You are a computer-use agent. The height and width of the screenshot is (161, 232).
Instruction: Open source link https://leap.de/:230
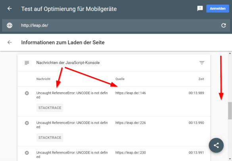(x=130, y=153)
